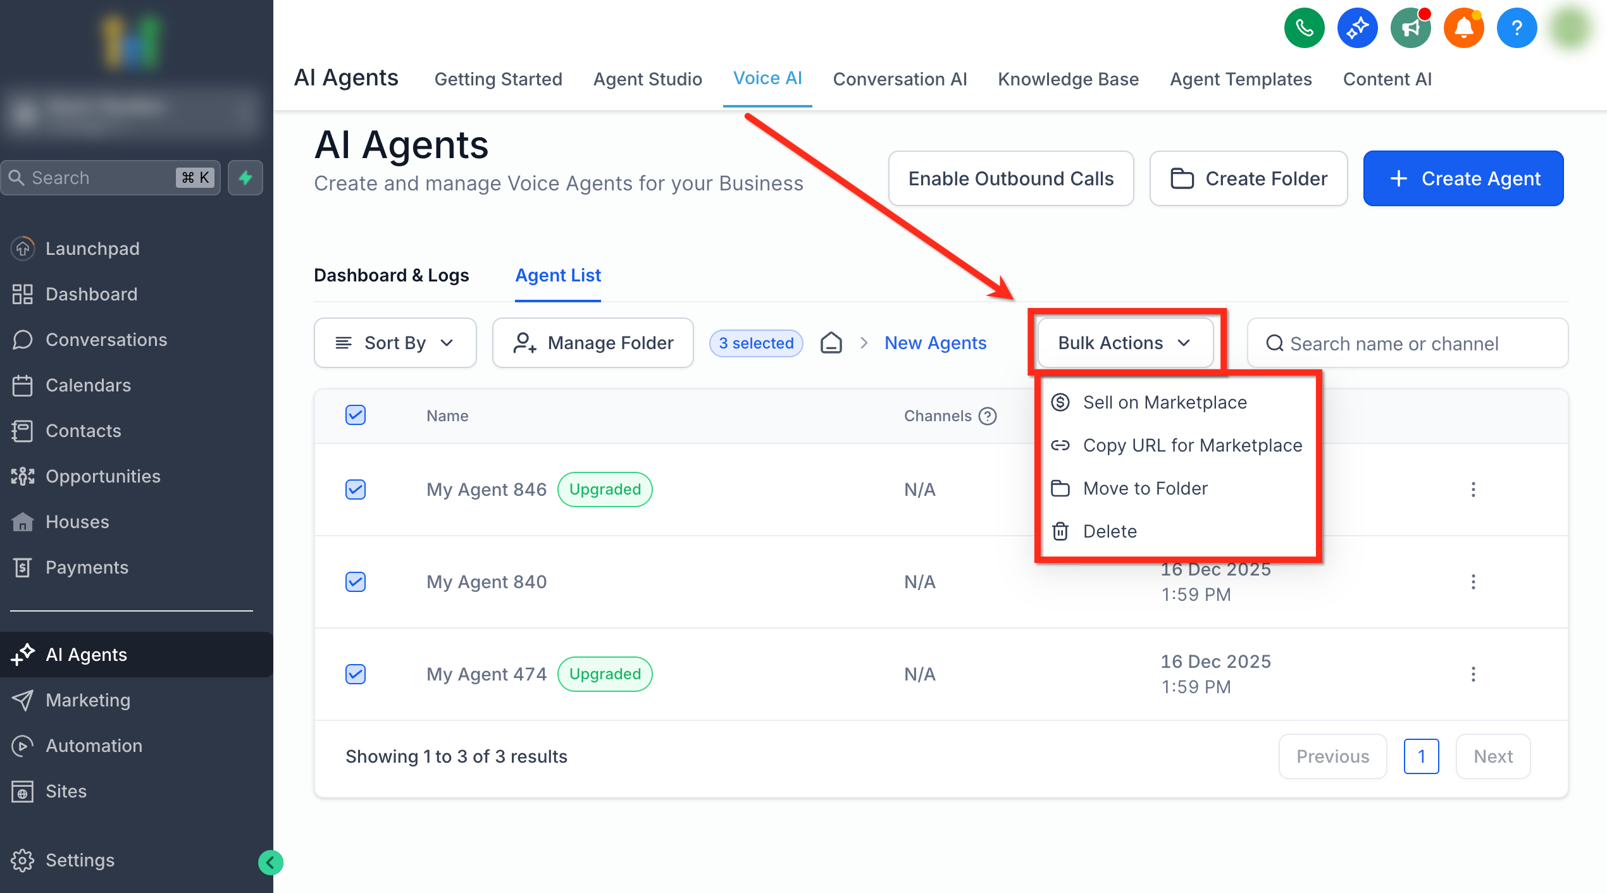Click the Channels info help icon
Image resolution: width=1607 pixels, height=893 pixels.
pos(987,416)
